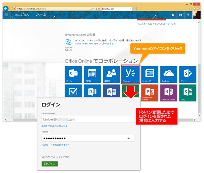204x173 pixels.
Task: Show notifications via the bell icon
Action: [x=173, y=15]
